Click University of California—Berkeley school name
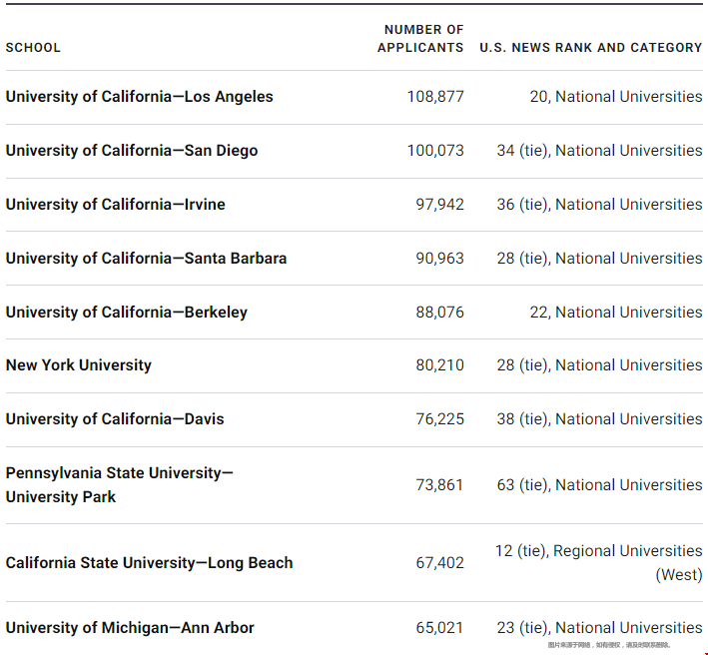Image resolution: width=708 pixels, height=655 pixels. point(126,313)
